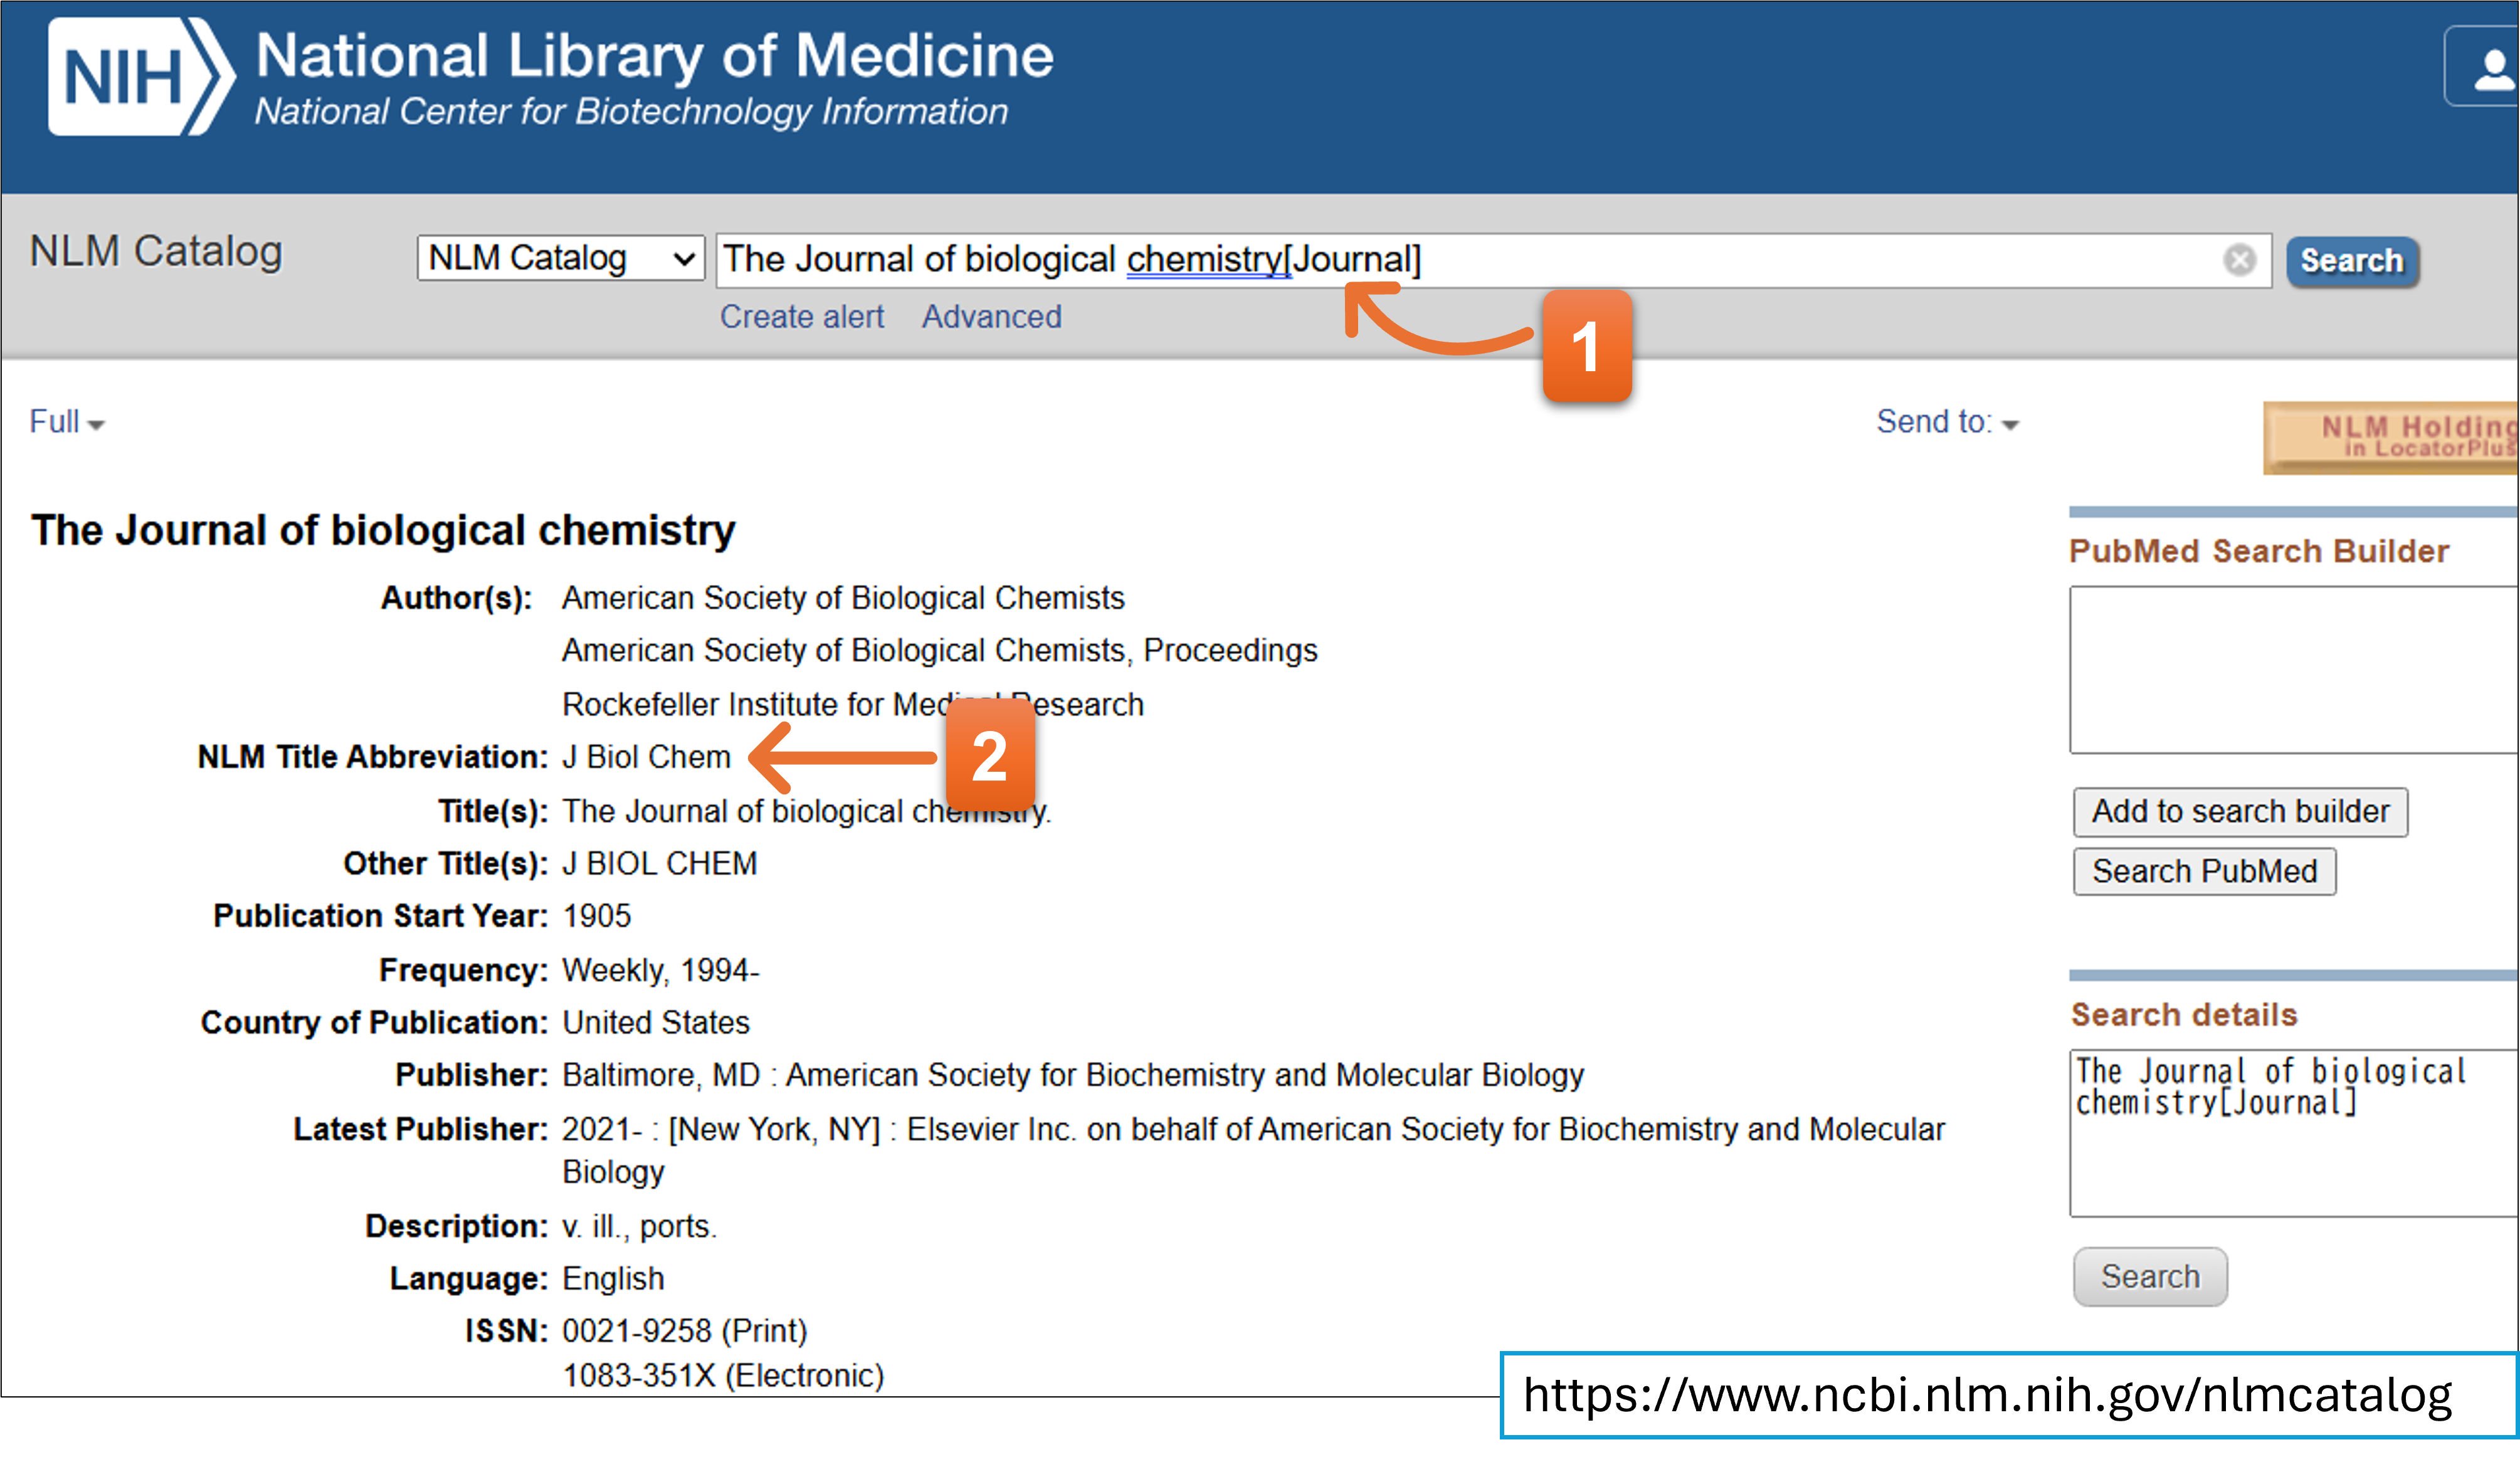The image size is (2520, 1457).
Task: Click the NIH logo icon
Action: pos(140,77)
